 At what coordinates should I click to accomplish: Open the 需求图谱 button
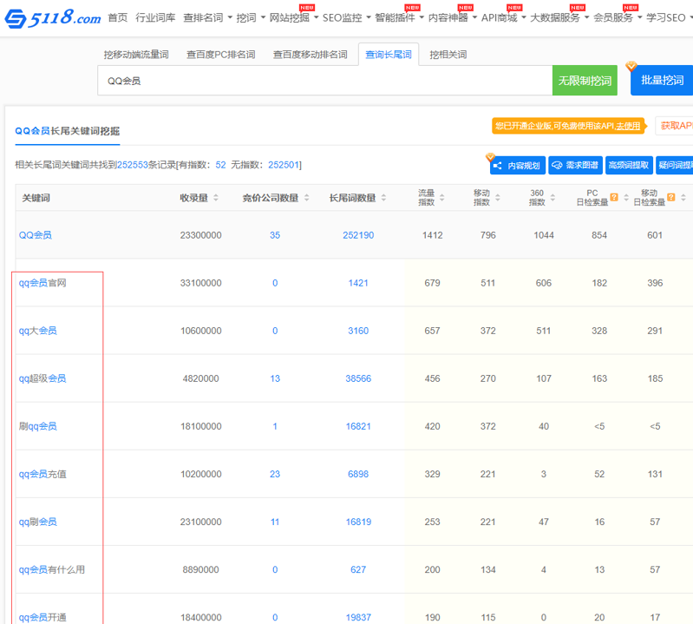tap(575, 166)
